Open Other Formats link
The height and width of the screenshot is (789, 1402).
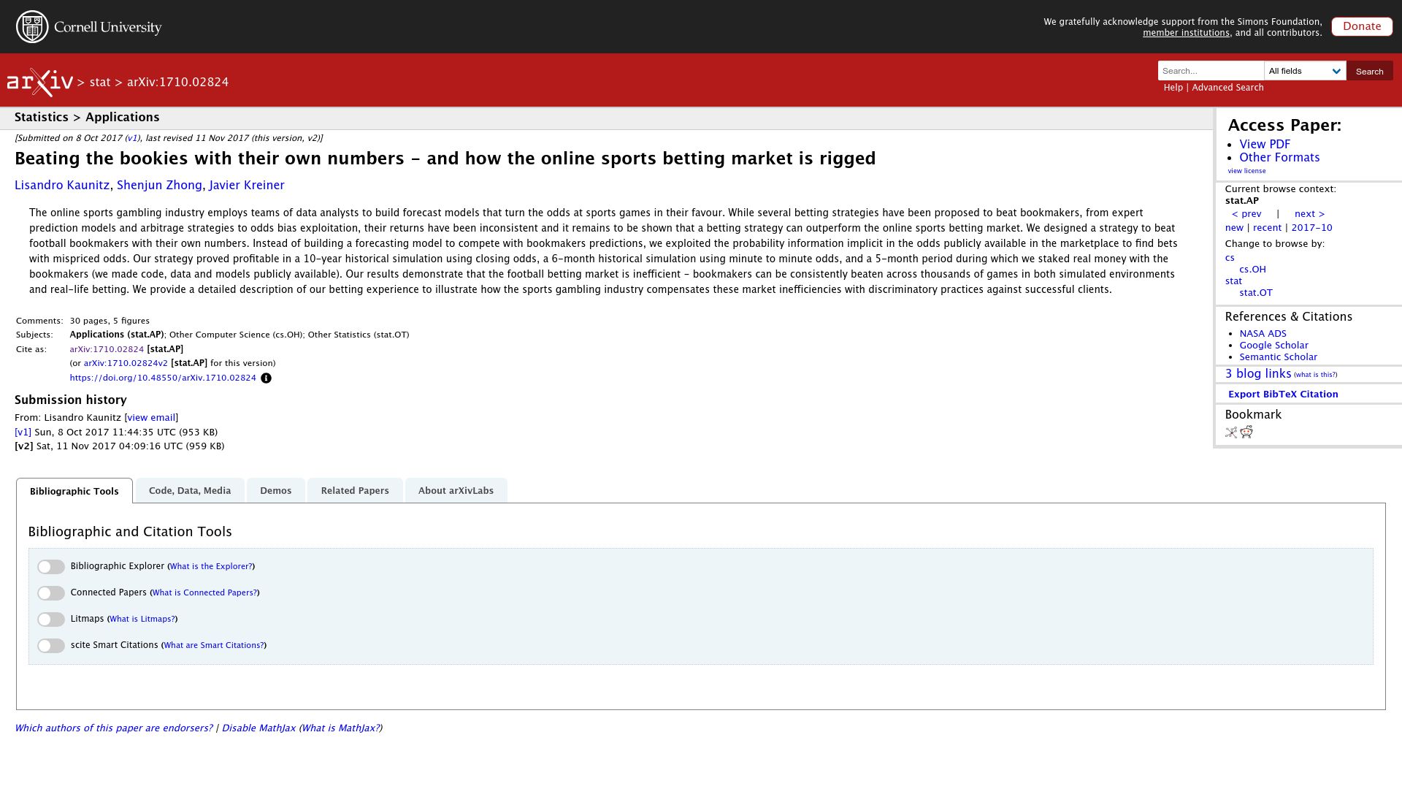1279,158
